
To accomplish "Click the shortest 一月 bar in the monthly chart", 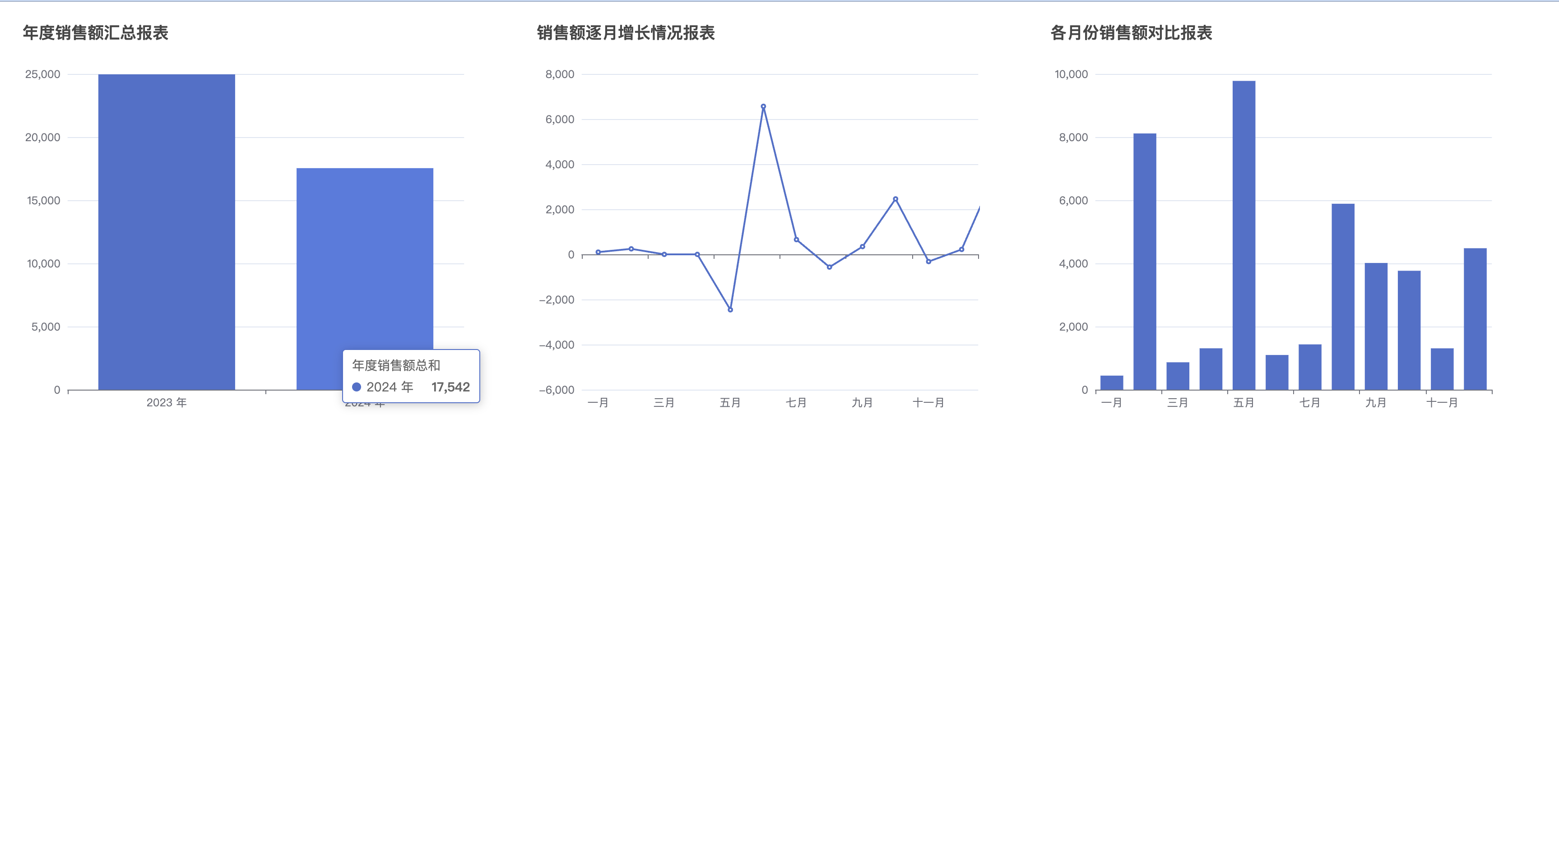I will coord(1111,383).
